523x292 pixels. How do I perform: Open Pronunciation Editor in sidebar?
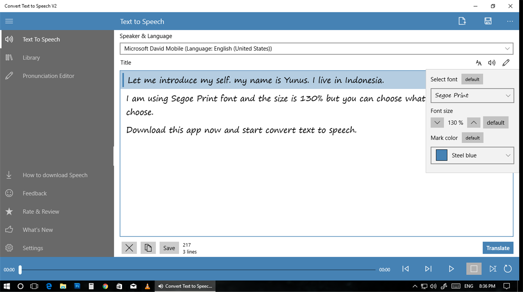57,76
